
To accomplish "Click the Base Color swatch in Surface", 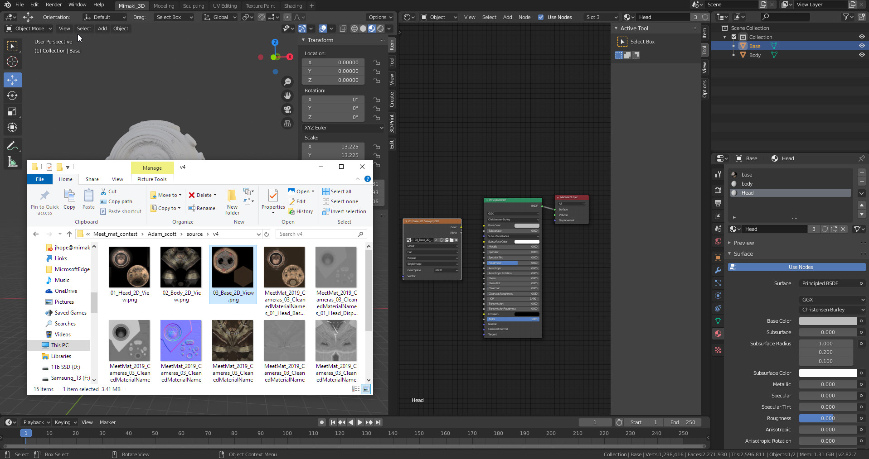I will pos(827,321).
